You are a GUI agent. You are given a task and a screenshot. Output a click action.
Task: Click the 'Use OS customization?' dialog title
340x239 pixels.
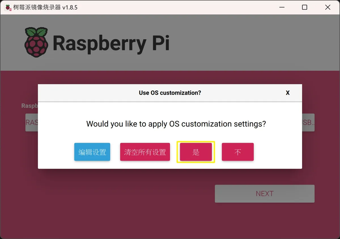[x=170, y=93]
